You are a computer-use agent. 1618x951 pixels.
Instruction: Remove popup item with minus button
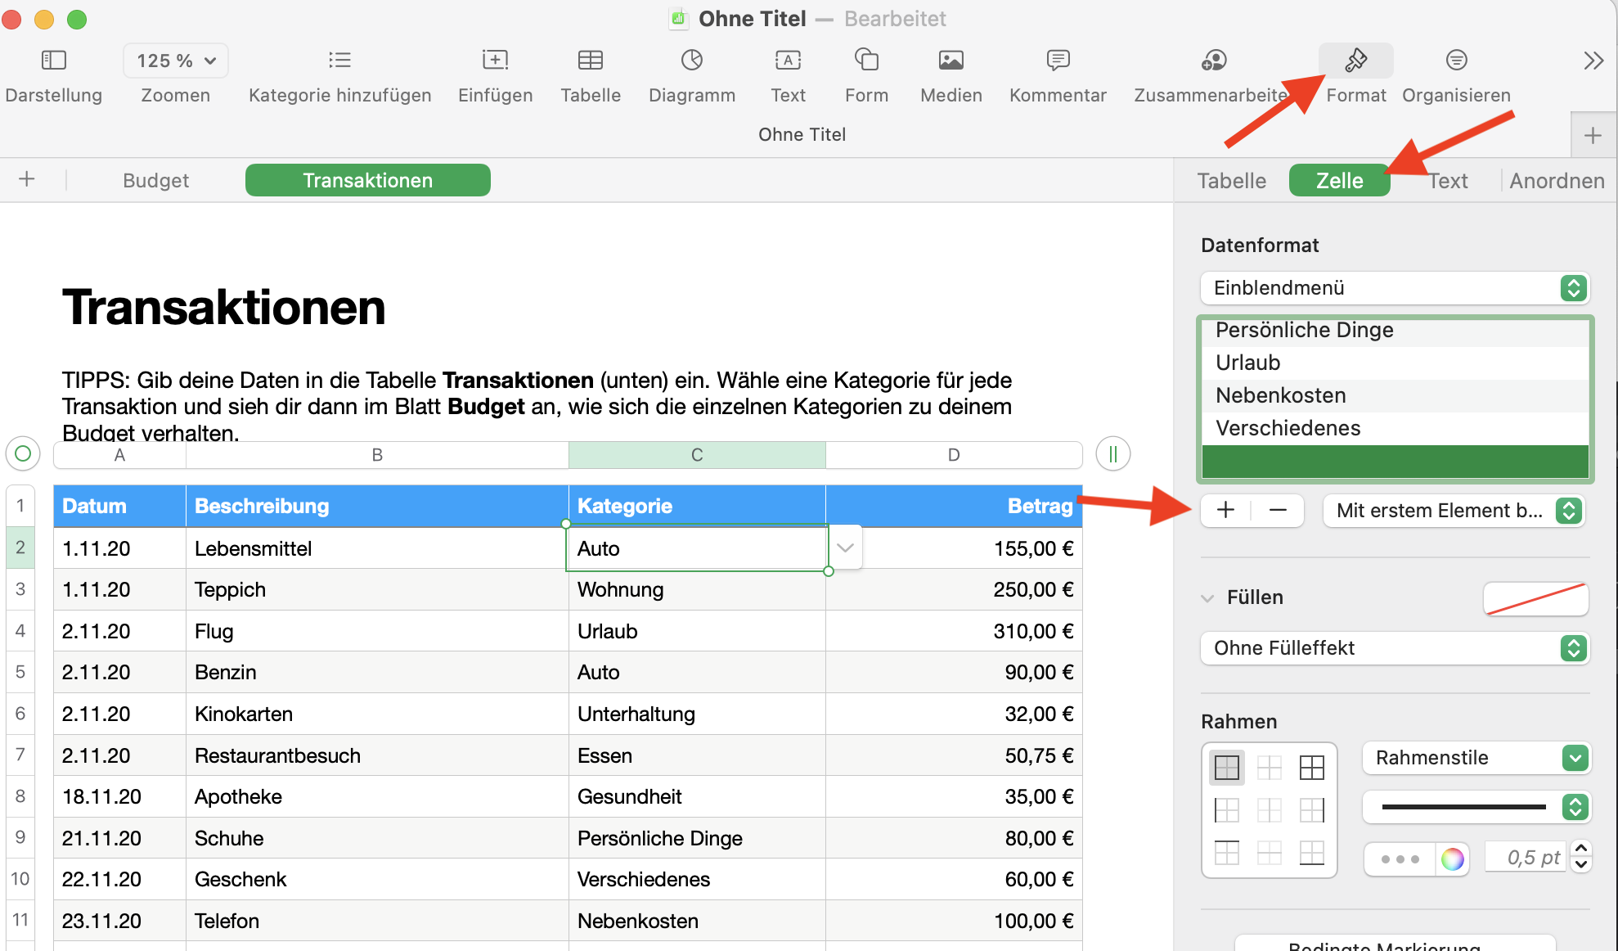[1278, 511]
